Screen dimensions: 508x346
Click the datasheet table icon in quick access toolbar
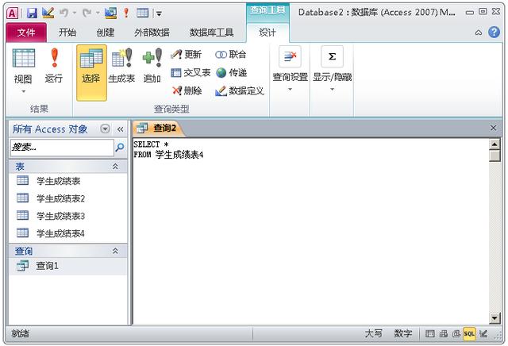143,13
